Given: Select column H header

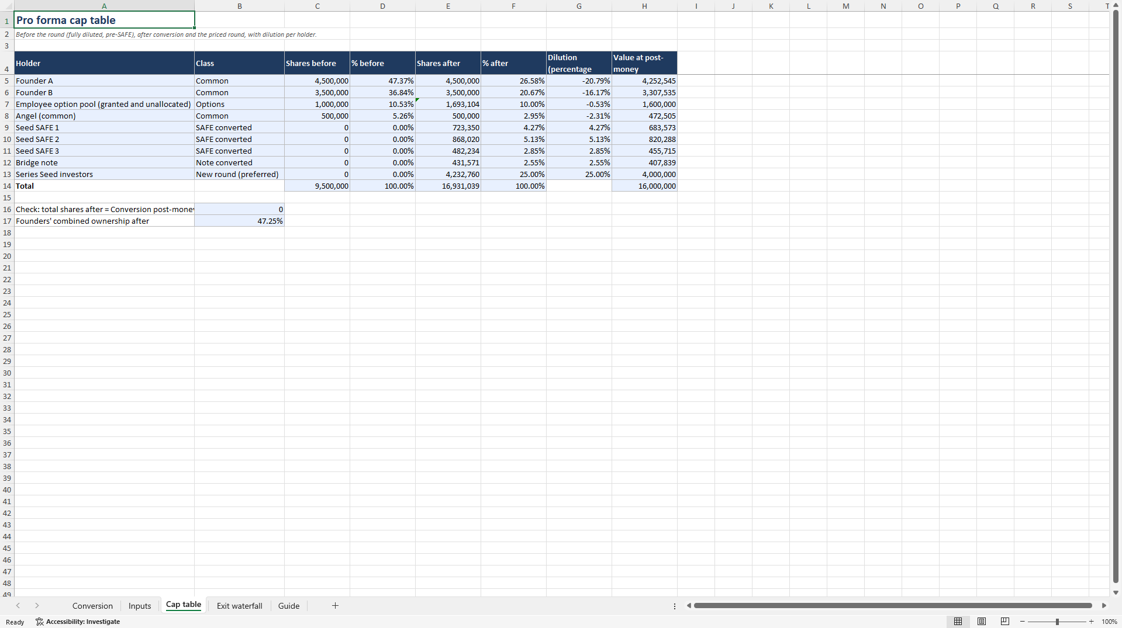Looking at the screenshot, I should coord(644,6).
